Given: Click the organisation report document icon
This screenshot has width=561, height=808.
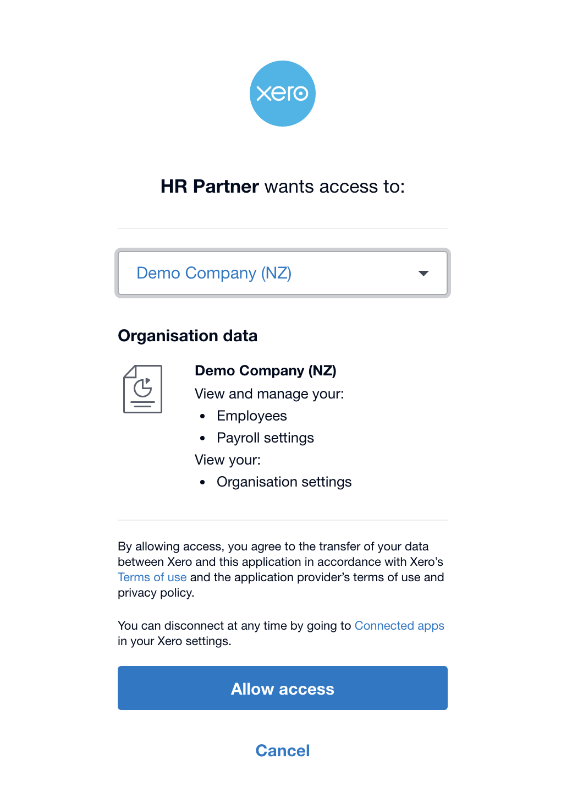Looking at the screenshot, I should click(x=143, y=389).
